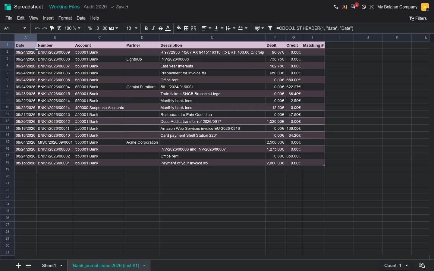Expand the cell name box dropdown arrow
The image size is (434, 271).
click(25, 28)
